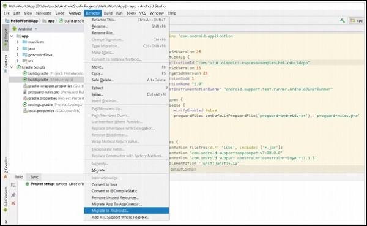Viewport: 367px width, 226px height.
Task: Open the Analyze menu
Action: (75, 13)
